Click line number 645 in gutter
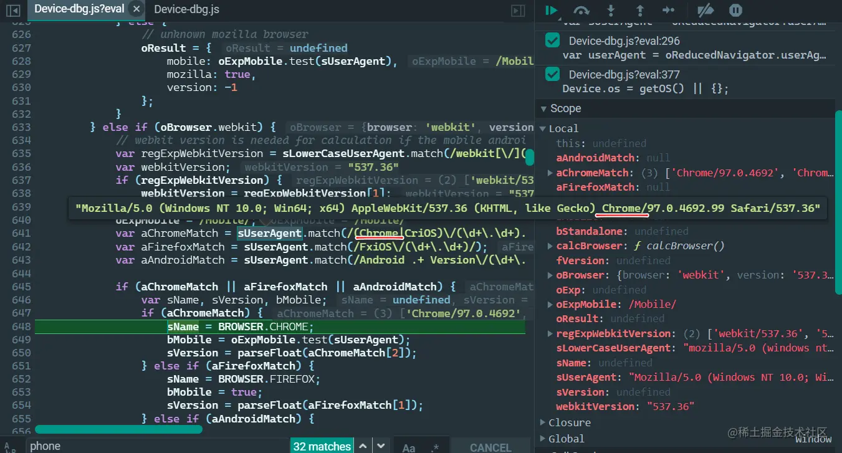The height and width of the screenshot is (453, 842). (x=21, y=287)
